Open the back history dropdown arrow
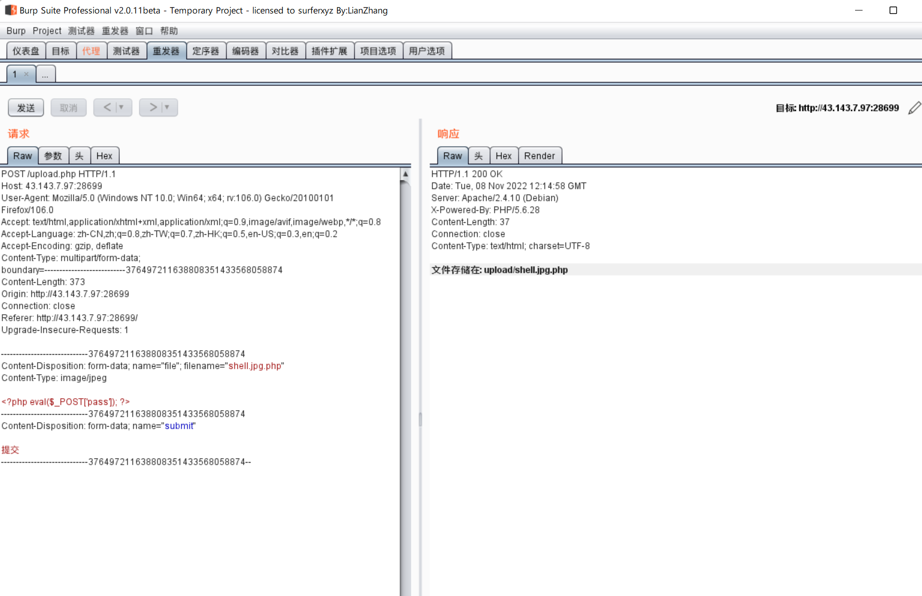The image size is (922, 596). point(121,107)
